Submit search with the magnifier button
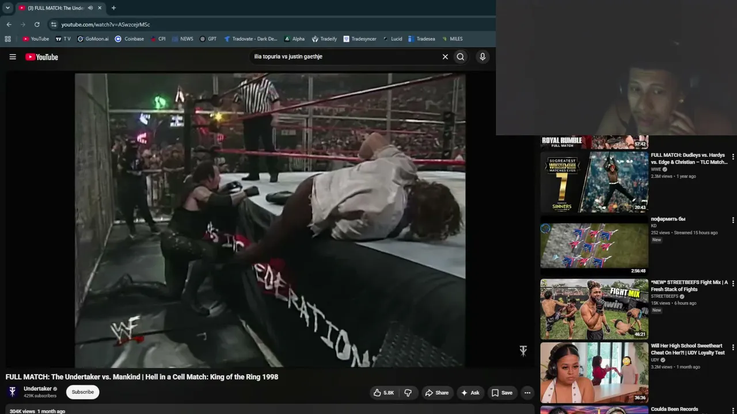 [x=461, y=57]
